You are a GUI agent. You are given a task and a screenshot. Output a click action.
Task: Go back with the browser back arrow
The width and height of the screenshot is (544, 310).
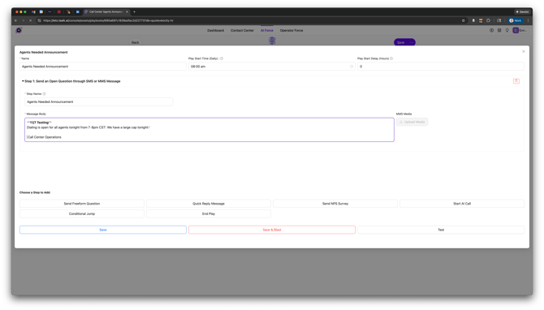(x=16, y=20)
